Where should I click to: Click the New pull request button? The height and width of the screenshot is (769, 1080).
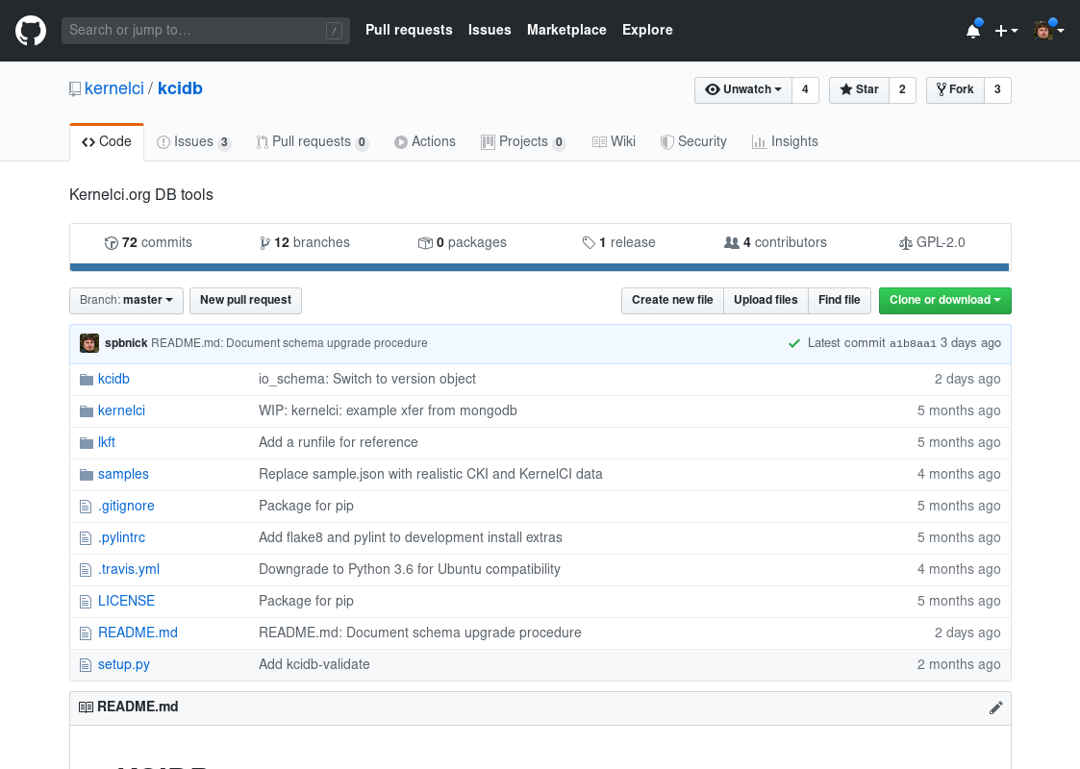(x=246, y=300)
